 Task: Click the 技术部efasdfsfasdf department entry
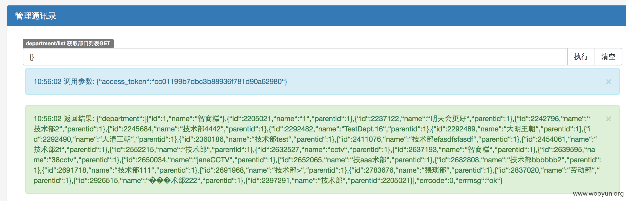(443, 139)
